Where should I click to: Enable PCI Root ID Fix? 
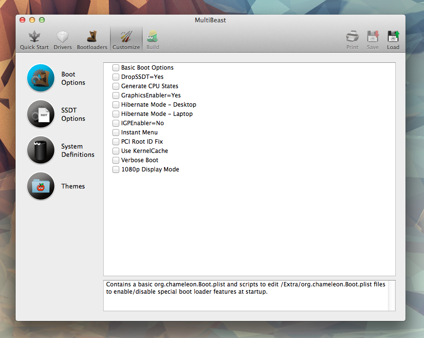115,142
